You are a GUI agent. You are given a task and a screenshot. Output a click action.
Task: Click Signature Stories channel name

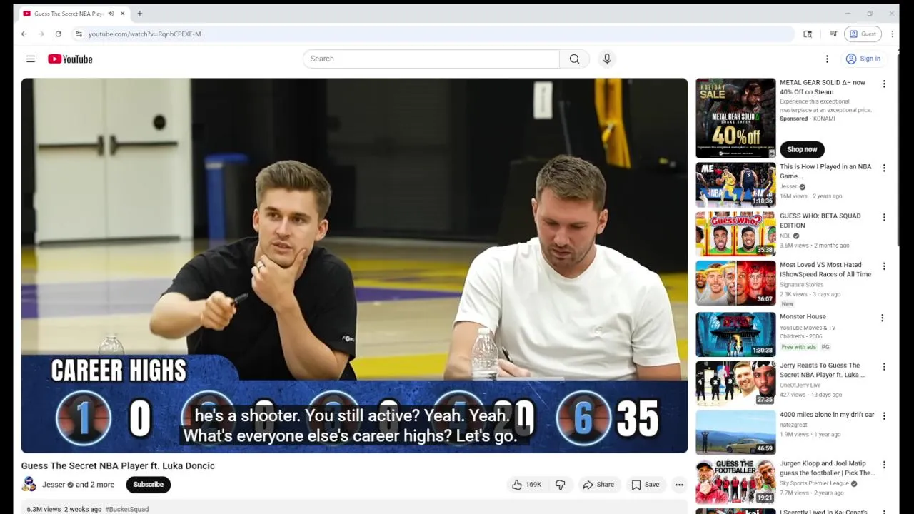[801, 284]
